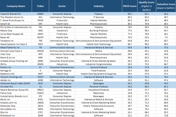Select Etsy valuation score 95.5
The image size is (176, 117).
[166, 112]
